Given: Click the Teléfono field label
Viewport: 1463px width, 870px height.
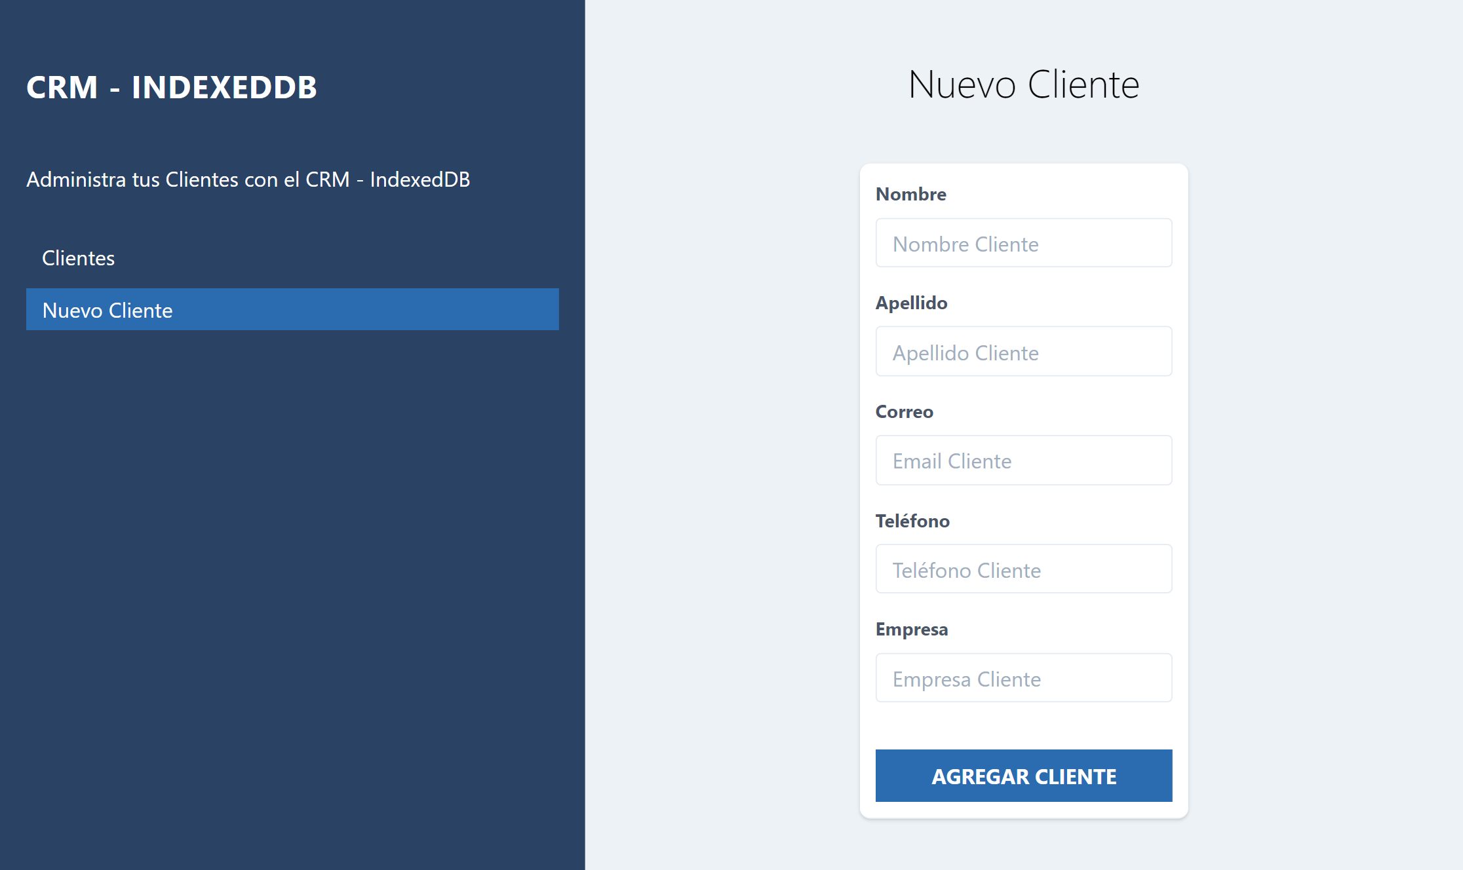Looking at the screenshot, I should click(x=912, y=521).
